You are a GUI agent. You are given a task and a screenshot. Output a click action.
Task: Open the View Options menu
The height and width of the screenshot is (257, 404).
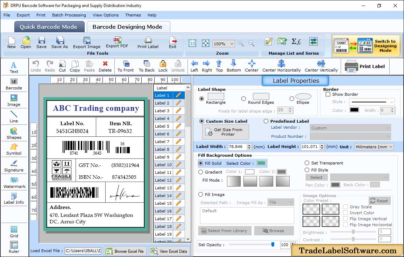pyautogui.click(x=106, y=15)
